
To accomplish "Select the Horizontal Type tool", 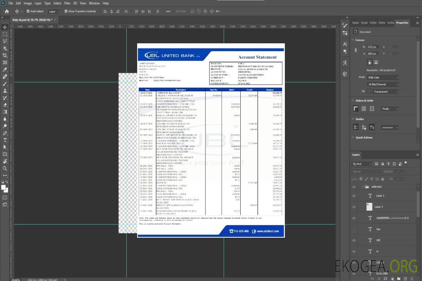I will (5, 140).
